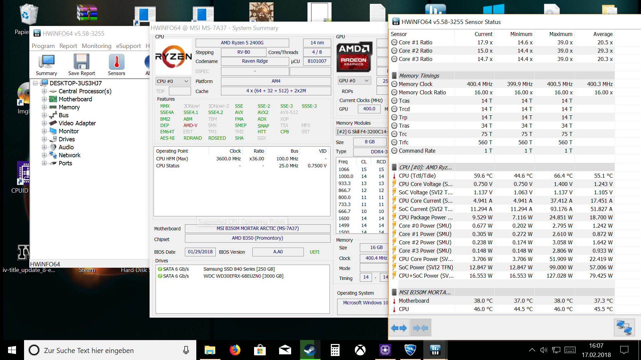The height and width of the screenshot is (360, 641).
Task: Collapse the DESKTOP-3US3HJ7 root node
Action: tap(35, 83)
